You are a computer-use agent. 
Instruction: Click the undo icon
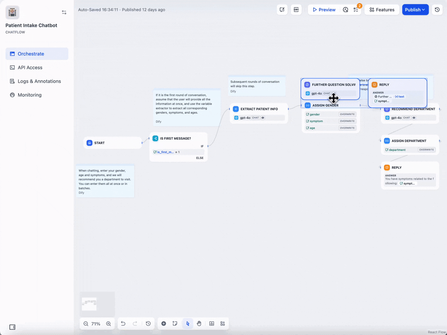click(123, 323)
